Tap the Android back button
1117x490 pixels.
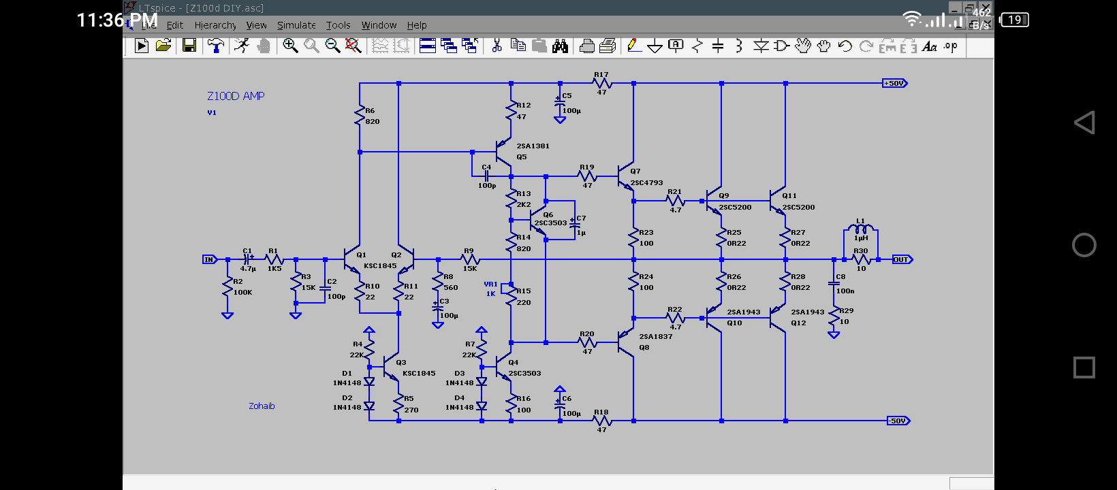[1084, 122]
